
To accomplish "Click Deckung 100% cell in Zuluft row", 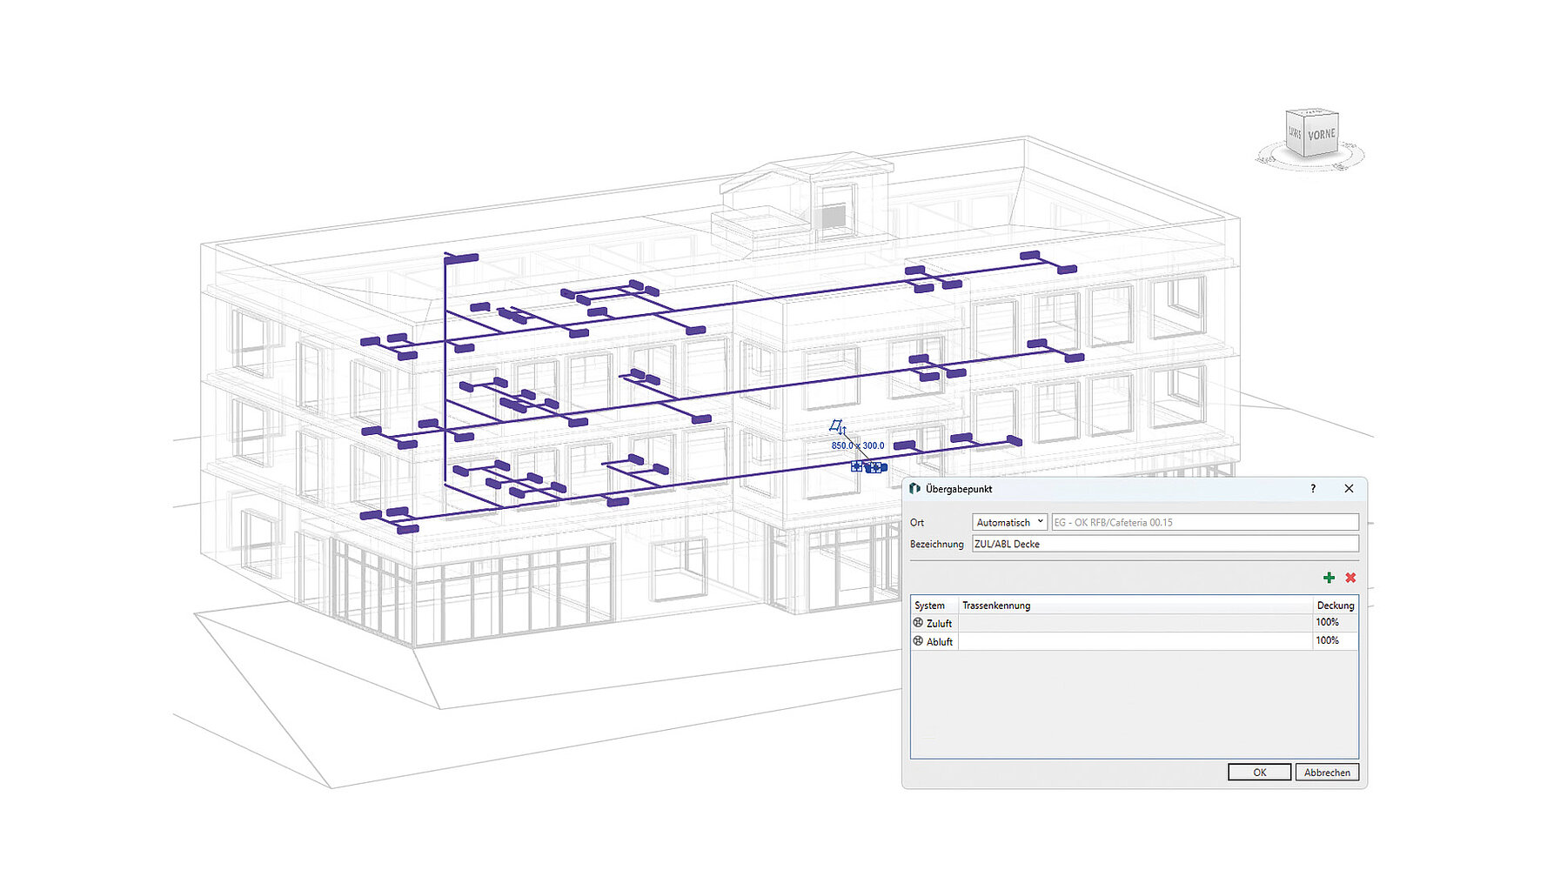I will (1335, 623).
